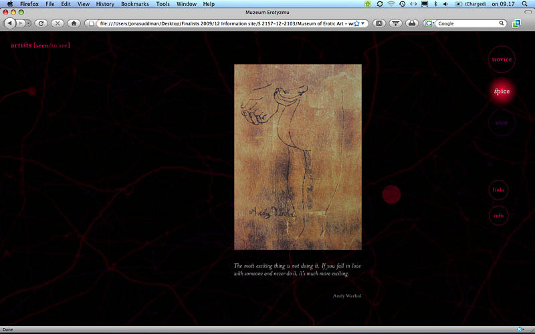Open Spotlight search magnifier
535x334 pixels.
525,4
